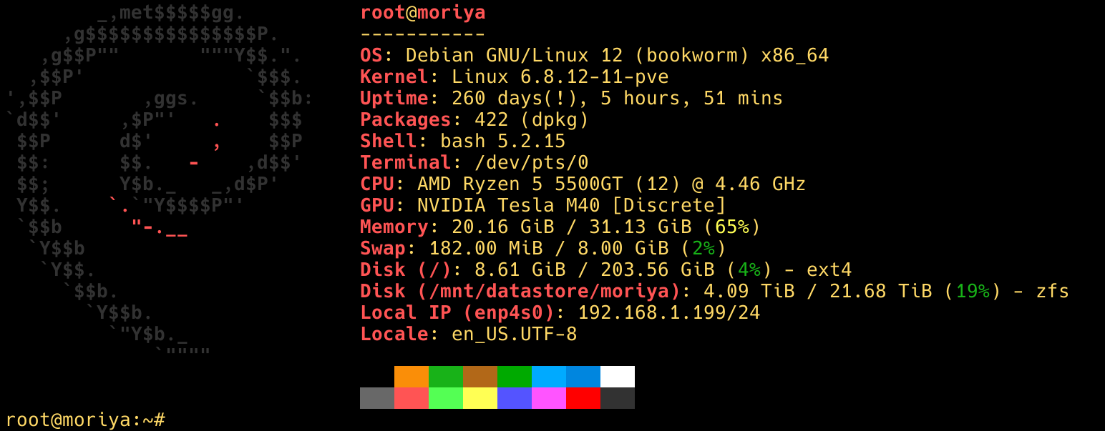
Task: Click the 'CPU' label
Action: point(377,184)
